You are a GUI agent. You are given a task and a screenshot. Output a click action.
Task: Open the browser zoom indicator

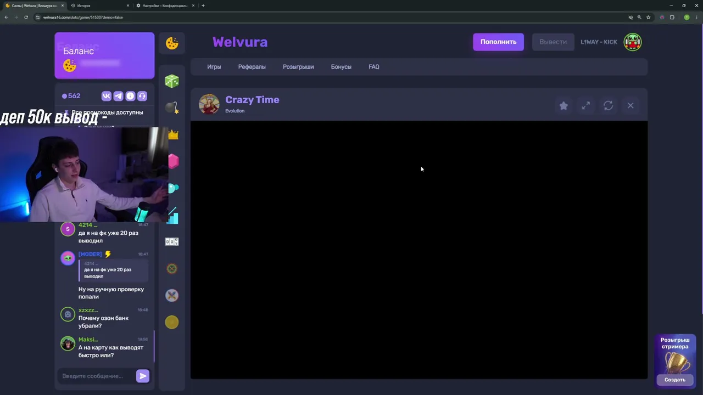click(x=639, y=17)
